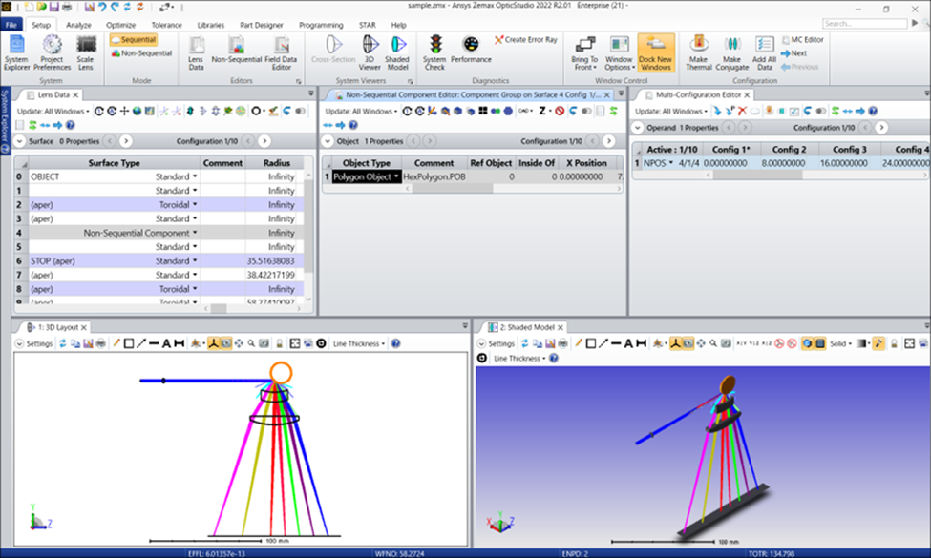Expand the Surface 0 Properties panel
Viewport: 931px width, 558px height.
click(21, 141)
